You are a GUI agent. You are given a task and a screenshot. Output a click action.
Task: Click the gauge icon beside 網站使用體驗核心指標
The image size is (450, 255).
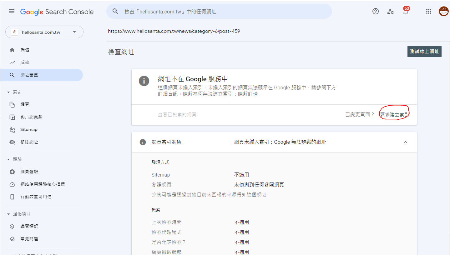(12, 184)
